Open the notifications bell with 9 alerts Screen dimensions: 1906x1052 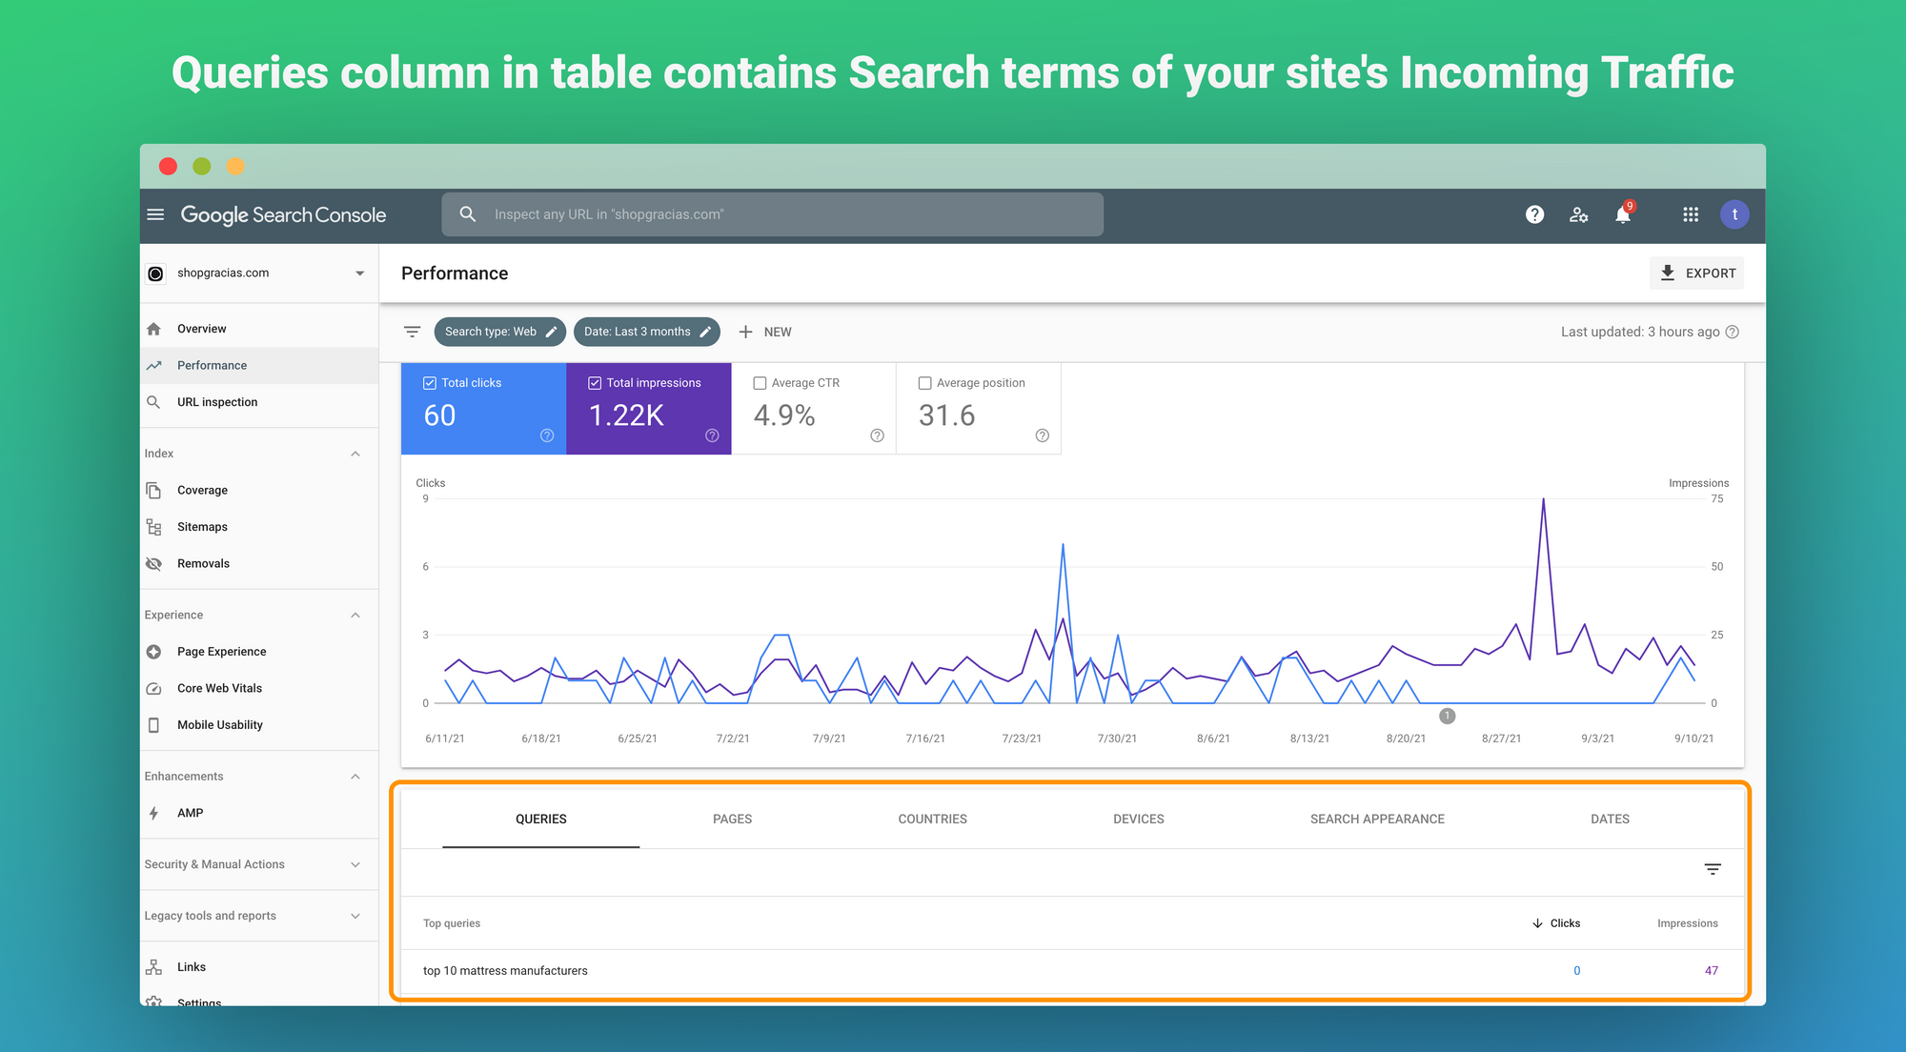(x=1622, y=215)
